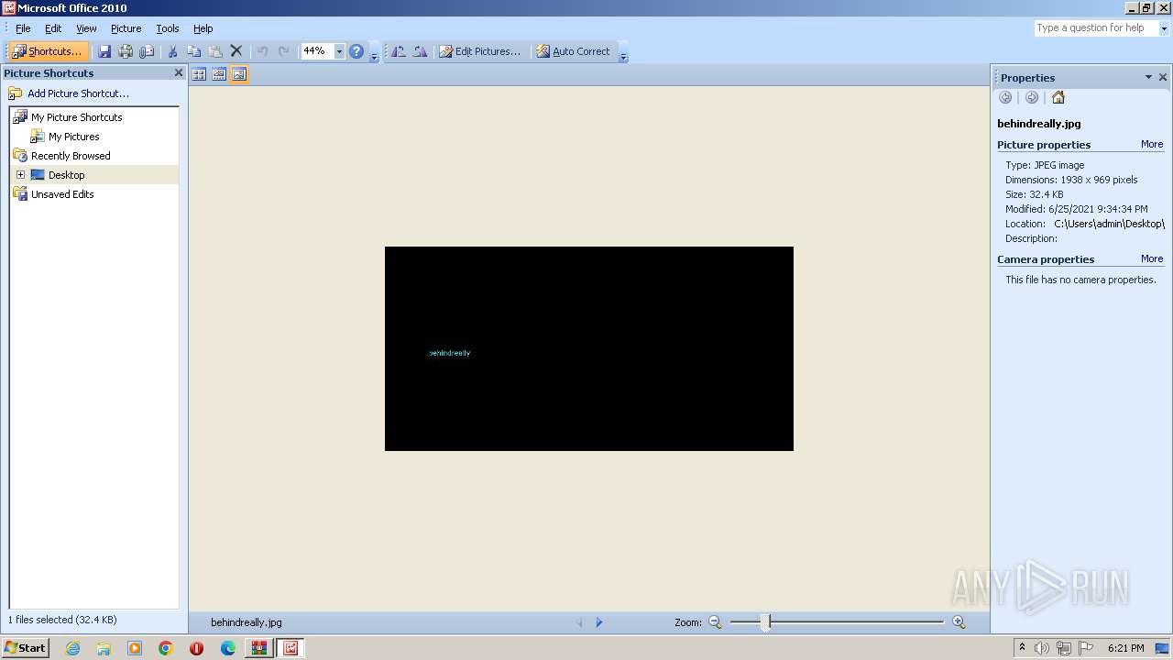This screenshot has height=660, width=1173.
Task: Click the Save toolbar icon
Action: click(x=104, y=51)
